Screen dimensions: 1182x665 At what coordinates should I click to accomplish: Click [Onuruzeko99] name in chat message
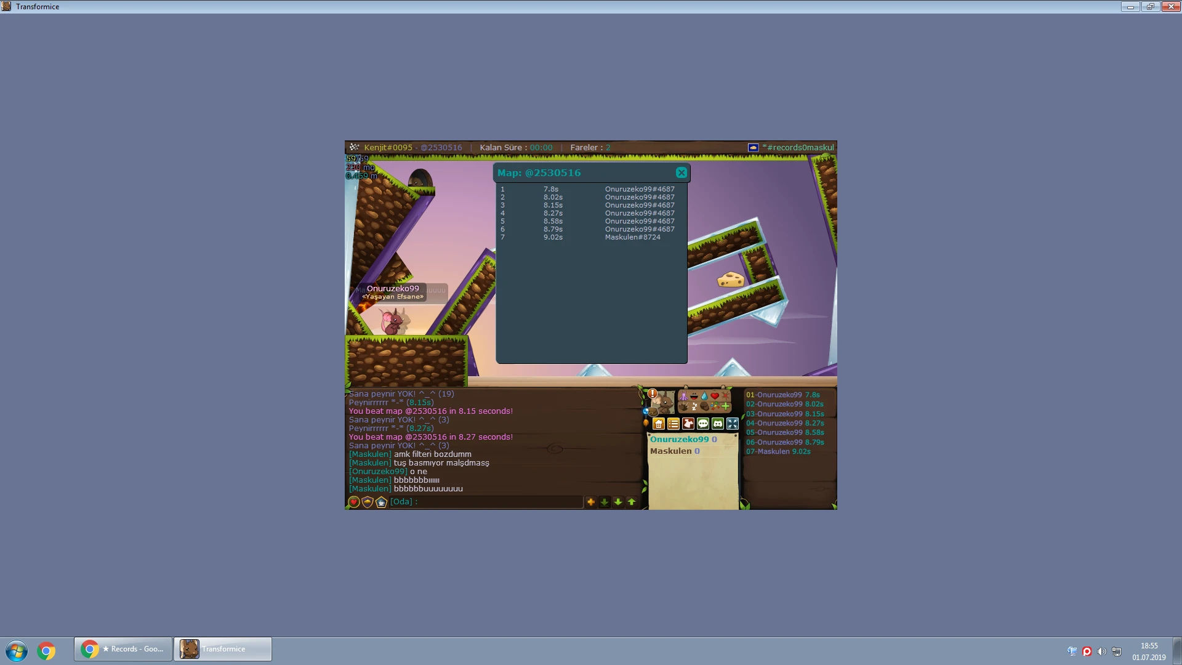[378, 472]
